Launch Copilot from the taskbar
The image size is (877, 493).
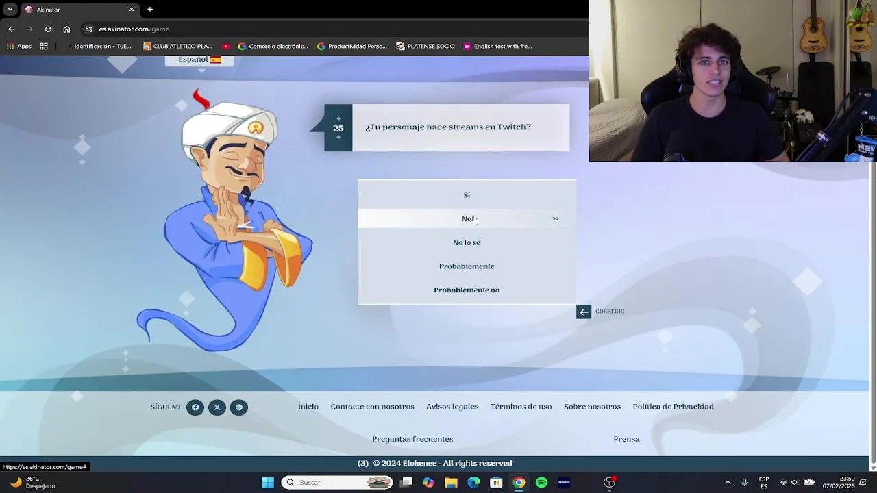pos(428,483)
